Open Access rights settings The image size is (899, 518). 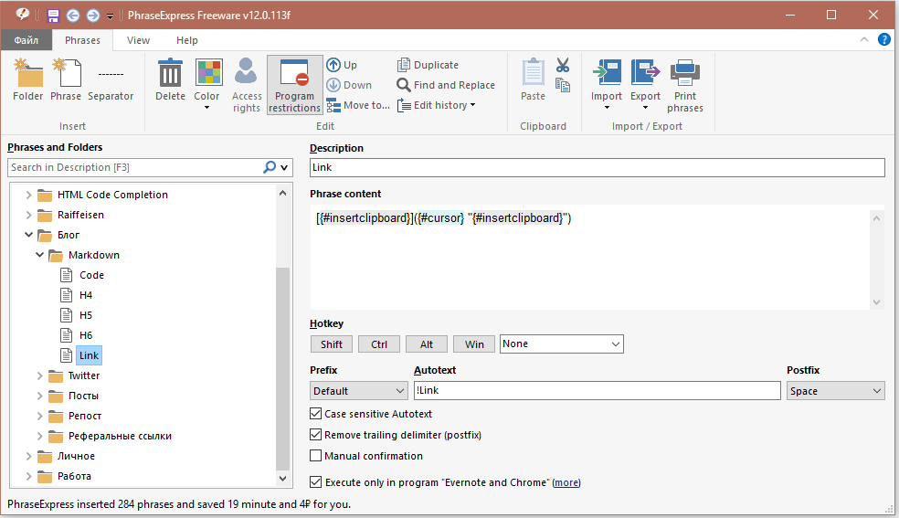tap(247, 85)
